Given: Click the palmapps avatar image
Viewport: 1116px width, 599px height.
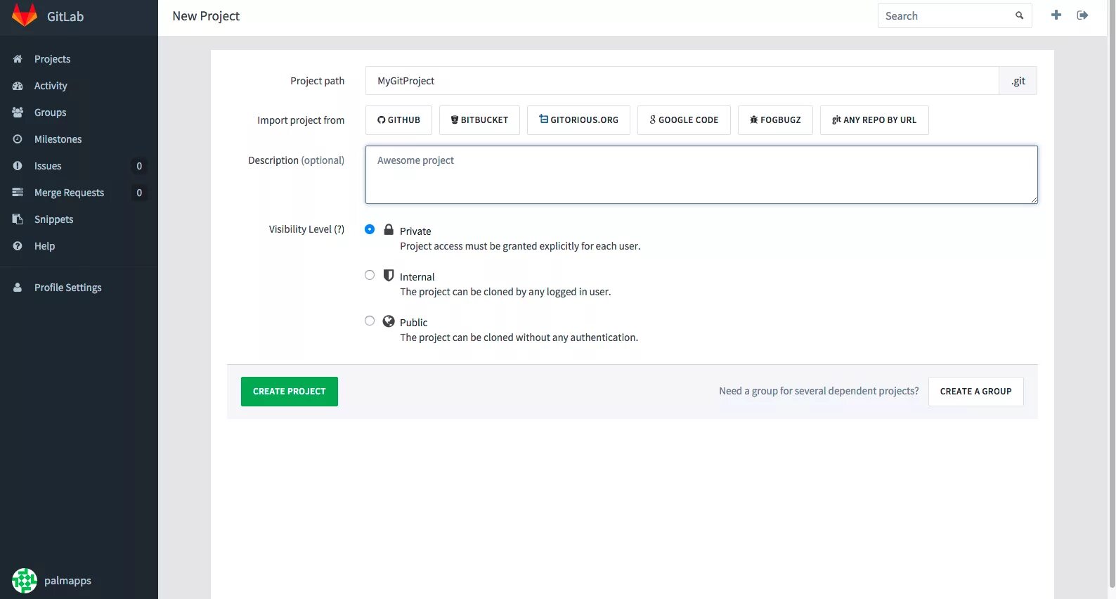Looking at the screenshot, I should tap(25, 581).
